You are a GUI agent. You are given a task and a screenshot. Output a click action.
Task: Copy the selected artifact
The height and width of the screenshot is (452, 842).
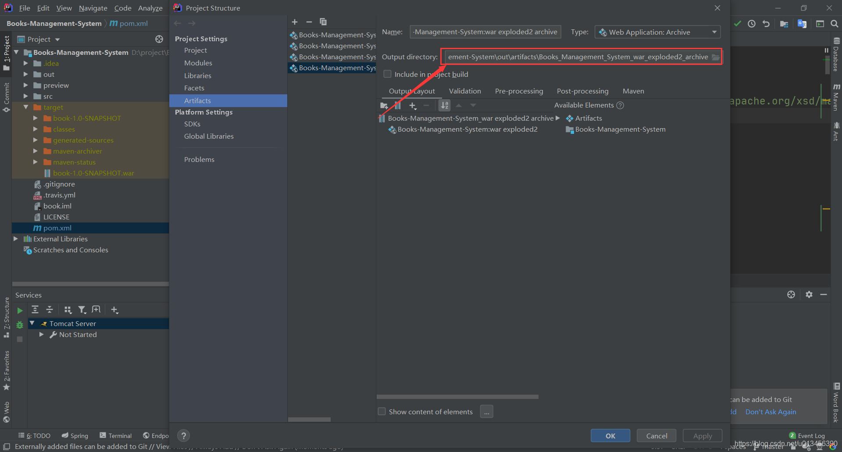(x=323, y=22)
